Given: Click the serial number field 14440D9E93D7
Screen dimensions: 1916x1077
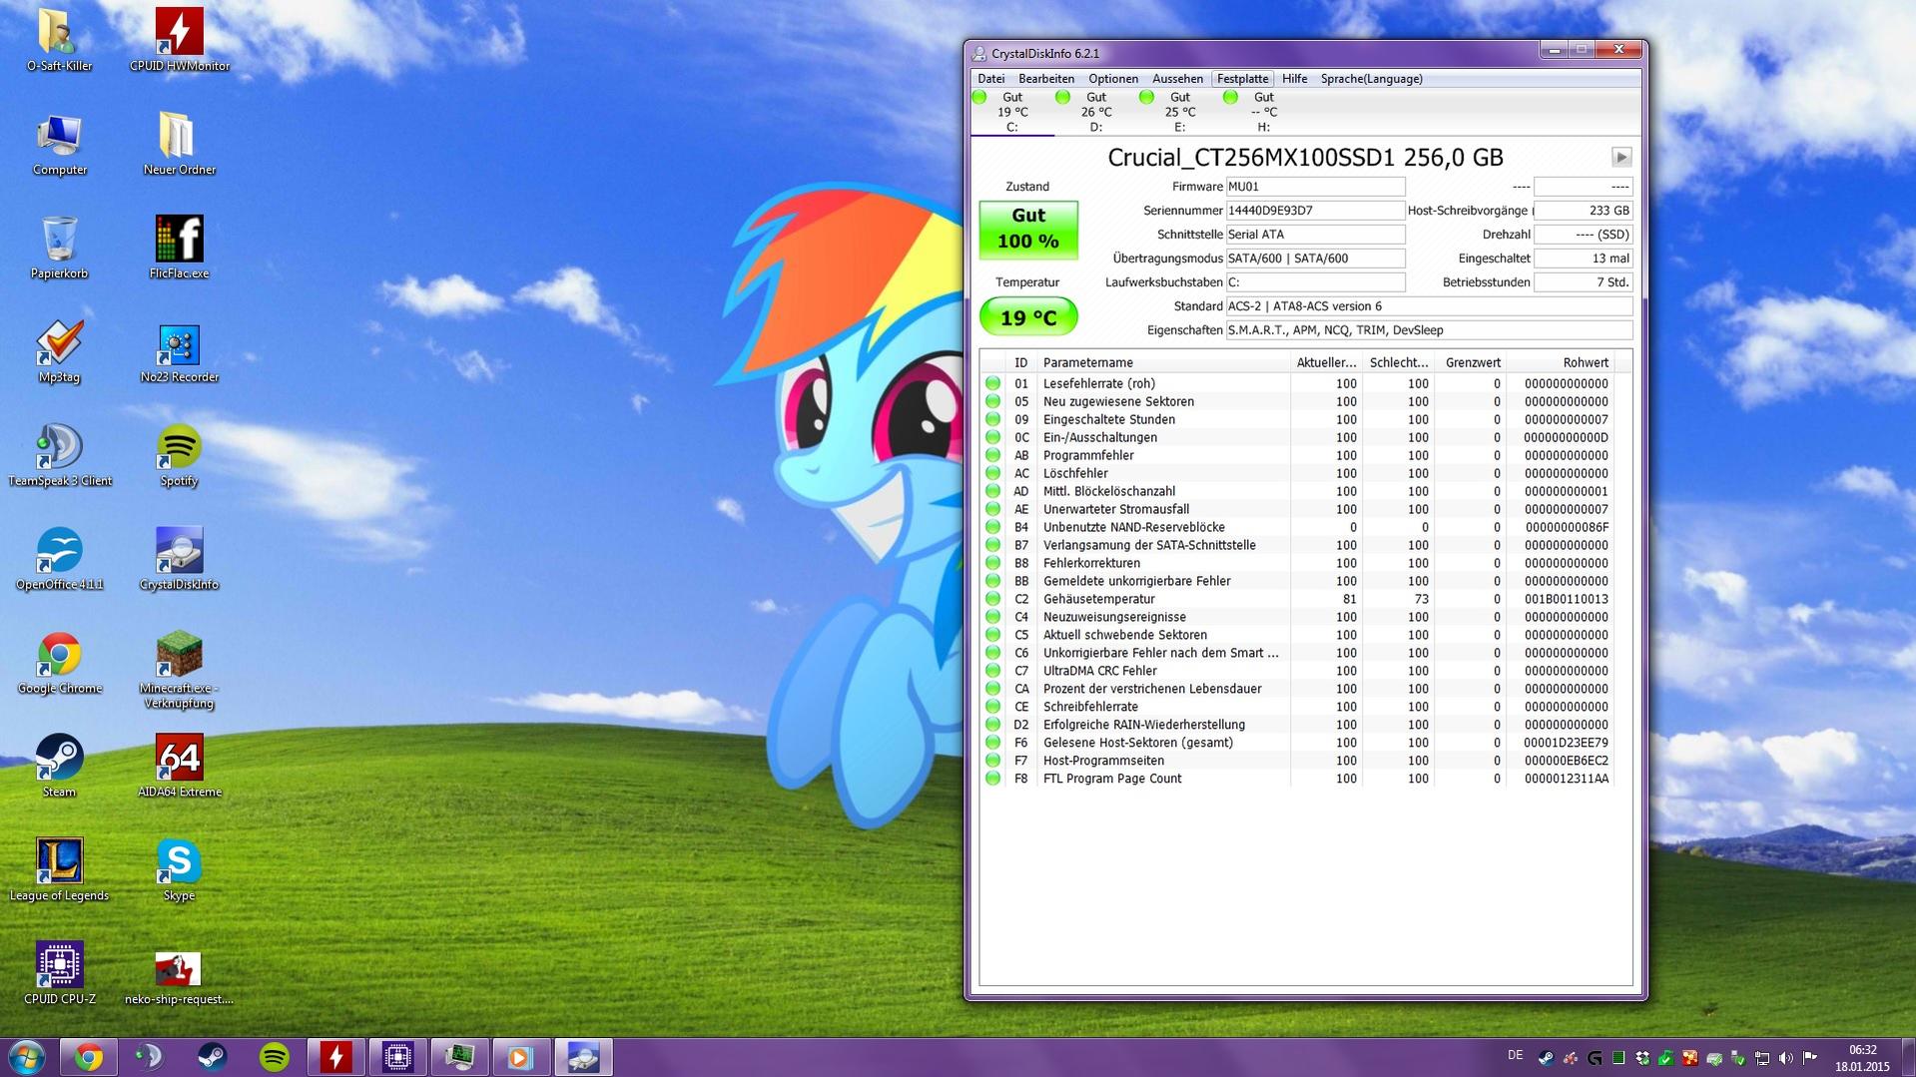Looking at the screenshot, I should coord(1315,211).
